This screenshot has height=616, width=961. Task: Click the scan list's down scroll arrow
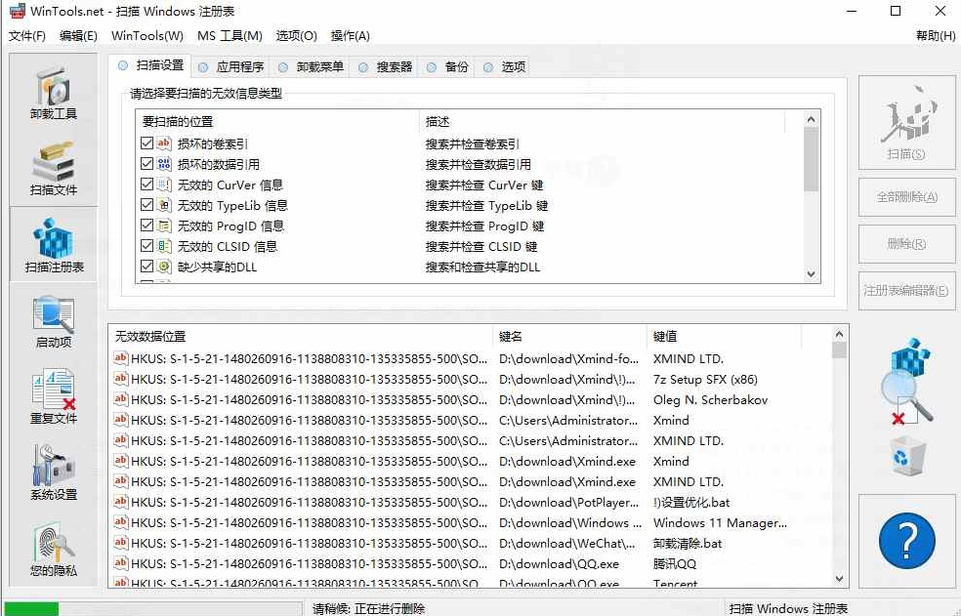pos(811,273)
